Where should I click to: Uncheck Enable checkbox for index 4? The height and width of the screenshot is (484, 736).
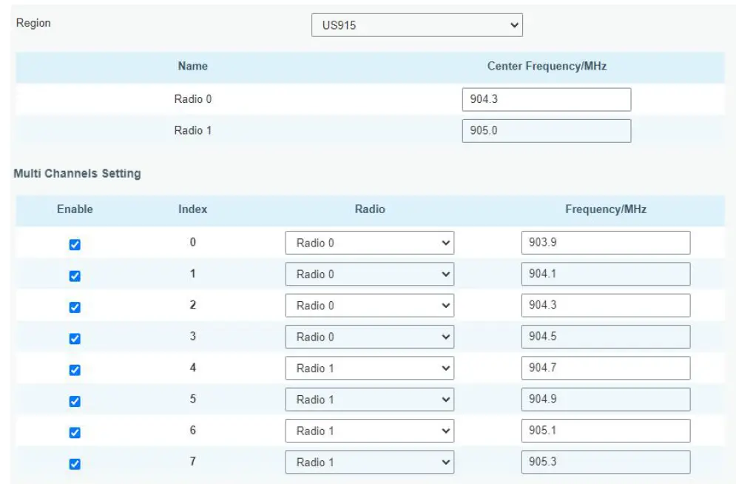(75, 370)
